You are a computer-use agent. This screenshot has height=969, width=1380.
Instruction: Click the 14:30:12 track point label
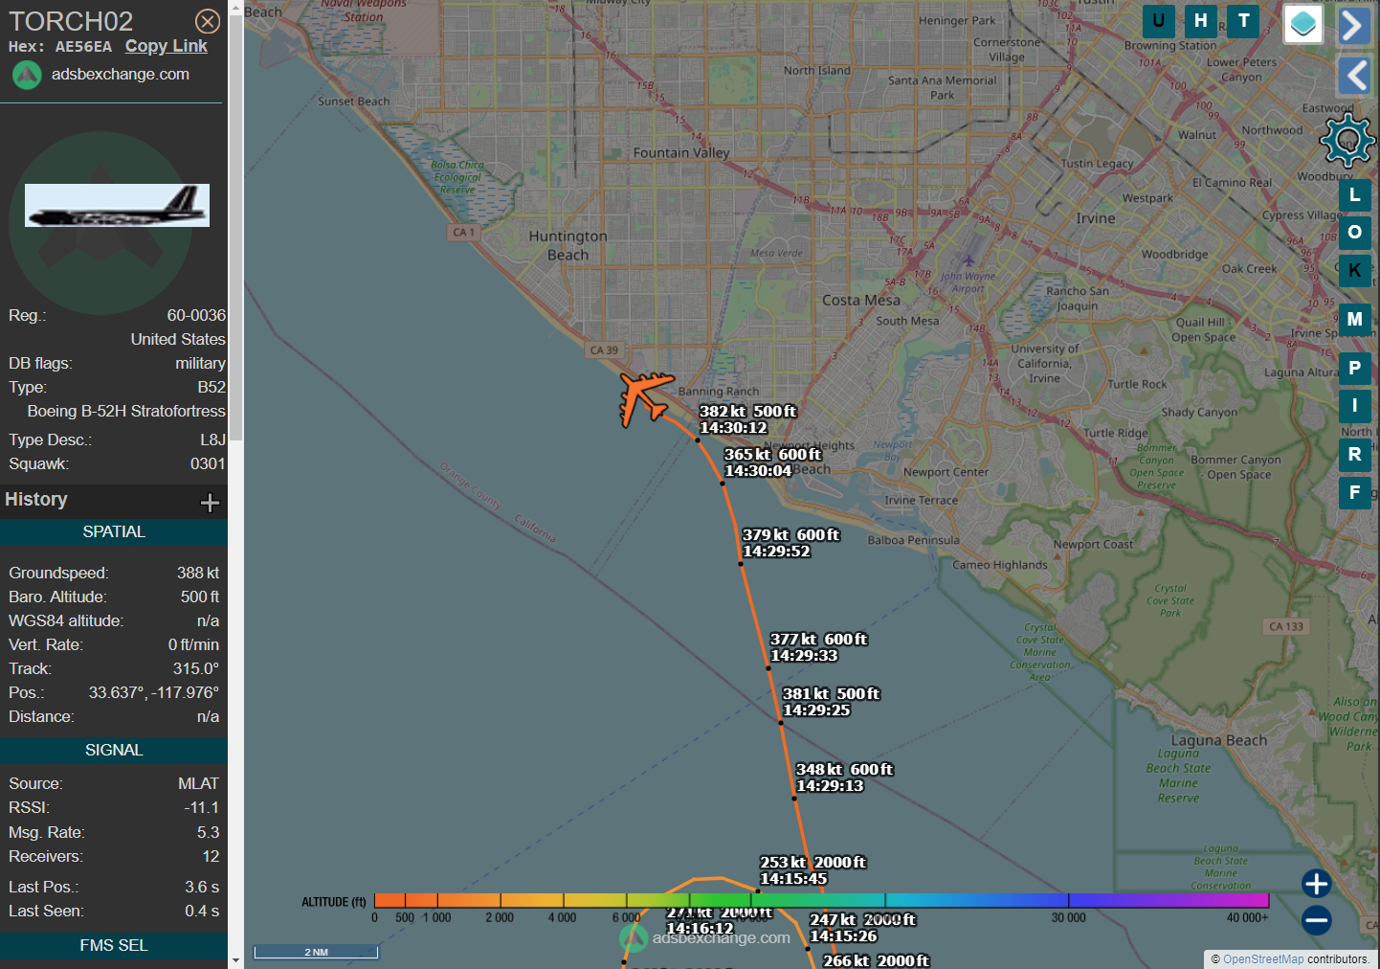[747, 419]
